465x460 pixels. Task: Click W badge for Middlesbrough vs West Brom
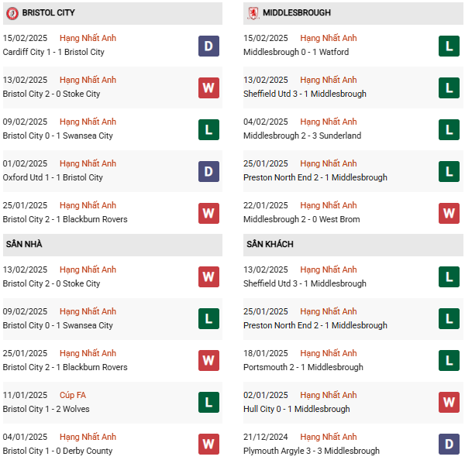pyautogui.click(x=449, y=213)
